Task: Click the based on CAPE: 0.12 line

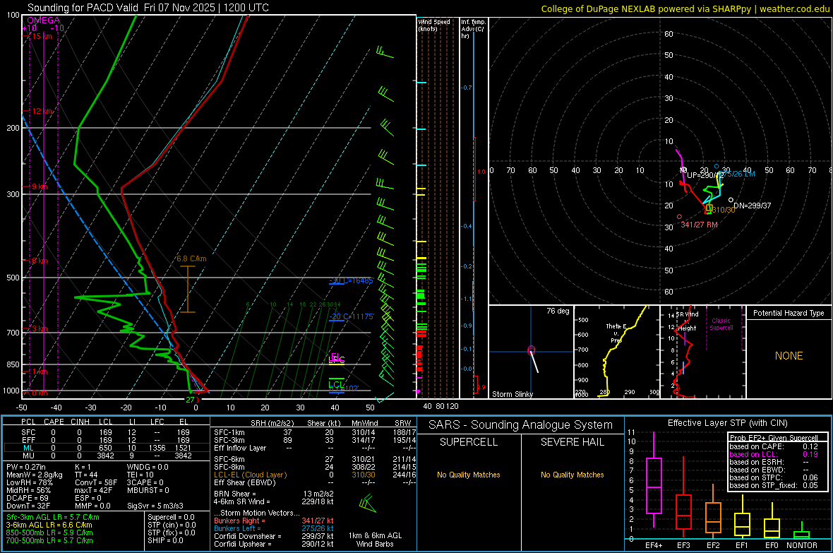Action: (774, 446)
